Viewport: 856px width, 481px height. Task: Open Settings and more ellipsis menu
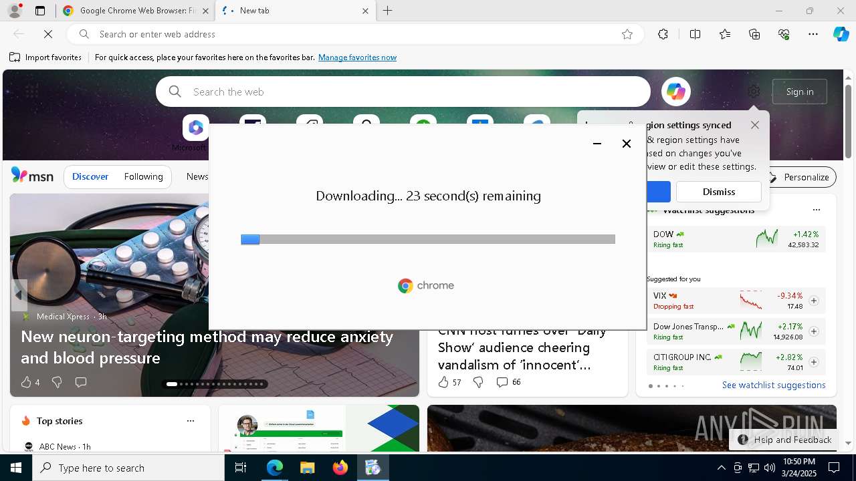click(x=813, y=34)
